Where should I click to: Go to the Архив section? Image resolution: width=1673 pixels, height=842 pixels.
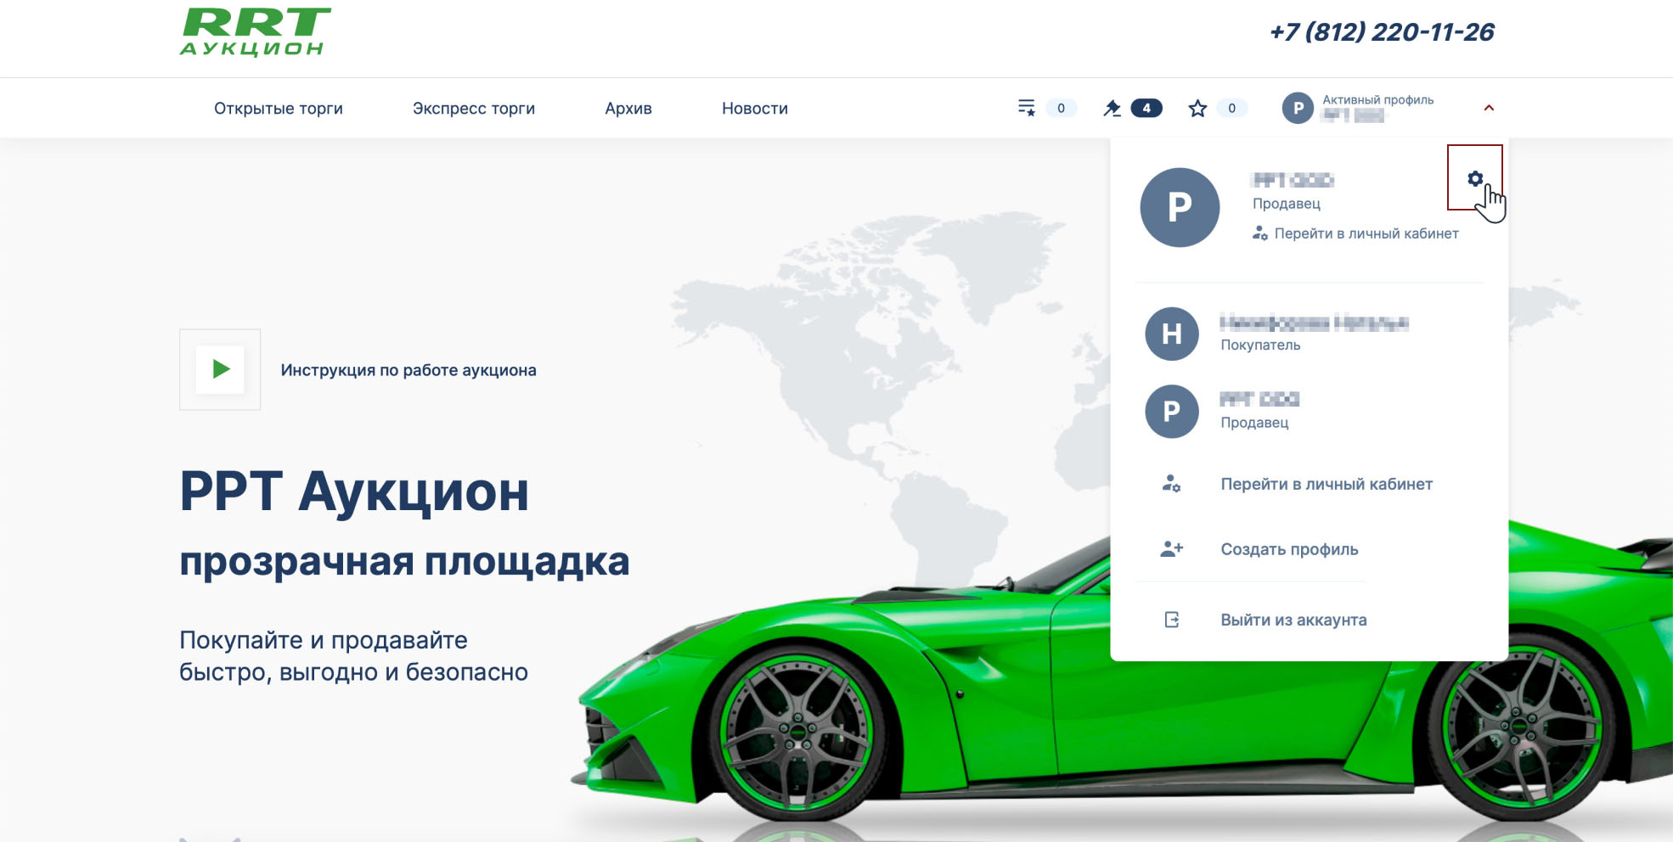(x=628, y=108)
